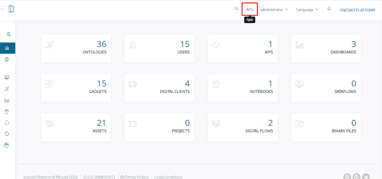Open APIs in the top navigation
The image size is (382, 179).
tap(250, 10)
